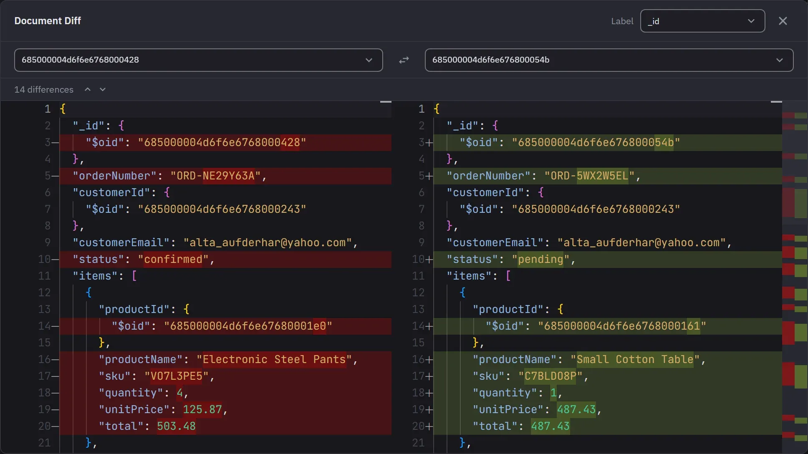This screenshot has width=808, height=454.
Task: Open left document selector ending 0428
Action: (198, 60)
